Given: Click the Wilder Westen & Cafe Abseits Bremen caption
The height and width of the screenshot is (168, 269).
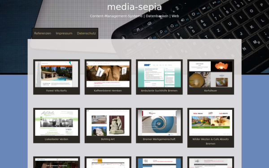Looking at the screenshot, I should [x=211, y=141].
